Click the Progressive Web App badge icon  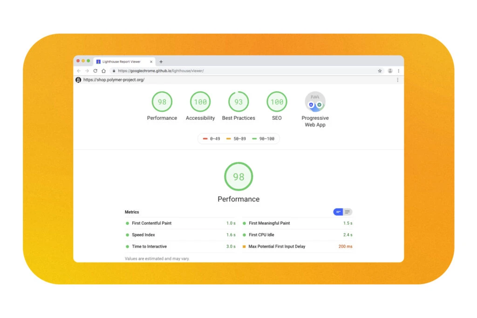(315, 102)
